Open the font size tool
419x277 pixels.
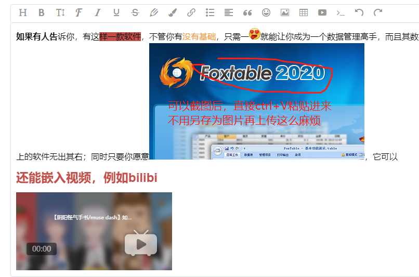[60, 12]
